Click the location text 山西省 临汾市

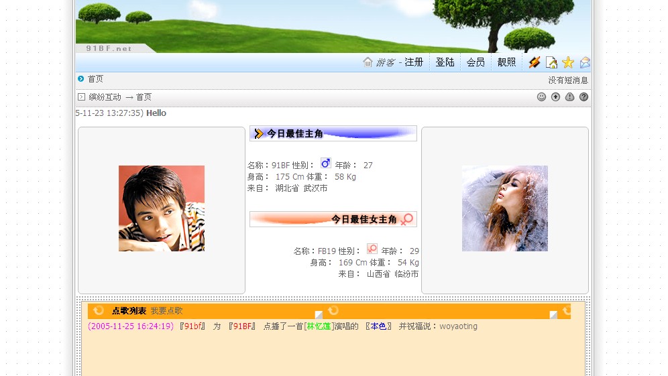(x=393, y=274)
